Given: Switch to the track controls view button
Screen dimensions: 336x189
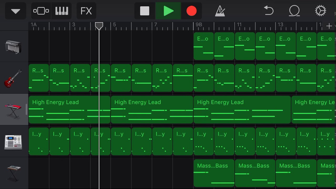Looking at the screenshot, I should 41,11.
